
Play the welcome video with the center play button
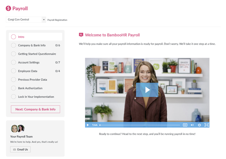(147, 90)
